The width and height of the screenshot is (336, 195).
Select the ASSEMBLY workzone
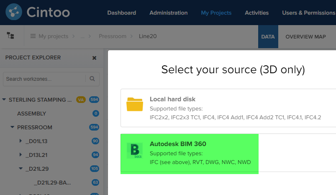point(31,113)
